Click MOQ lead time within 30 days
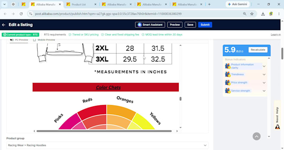The height and width of the screenshot is (150, 284). pos(162,34)
